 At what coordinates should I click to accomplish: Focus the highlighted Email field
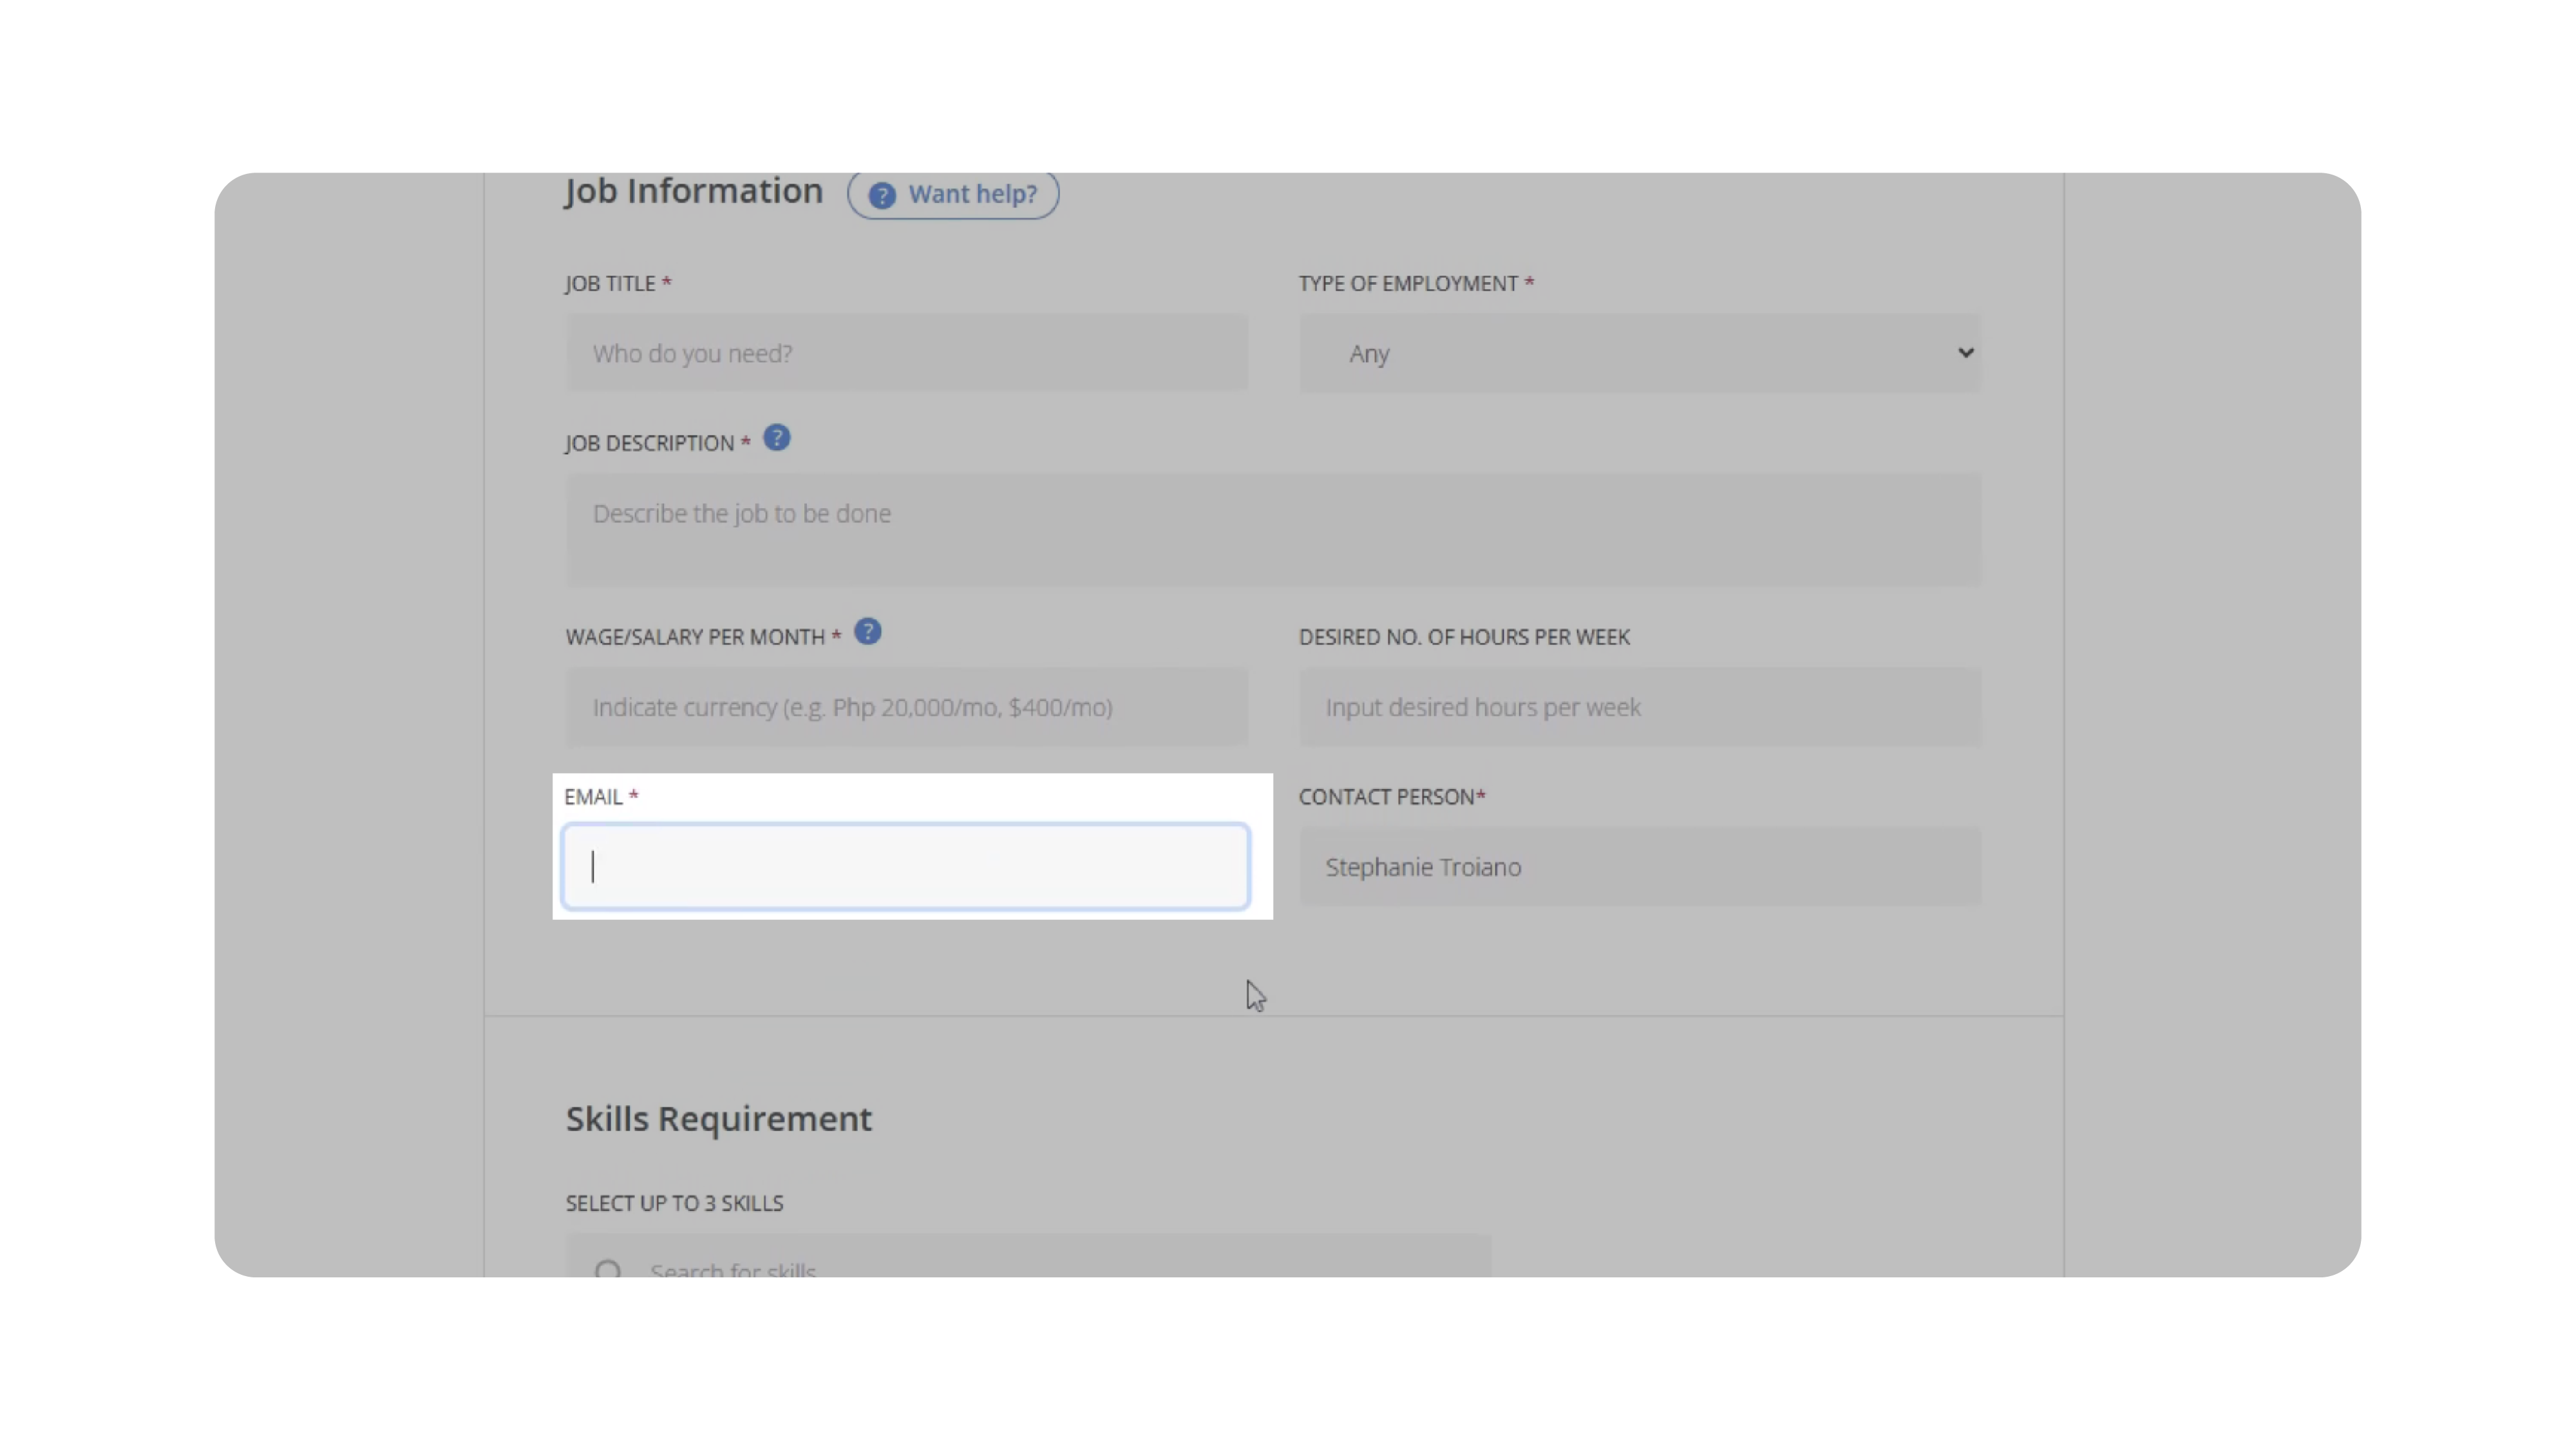(x=906, y=866)
